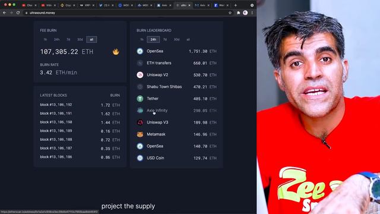Click the OpenSea icon with 140.70 ETH
The width and height of the screenshot is (380, 214).
tap(140, 146)
